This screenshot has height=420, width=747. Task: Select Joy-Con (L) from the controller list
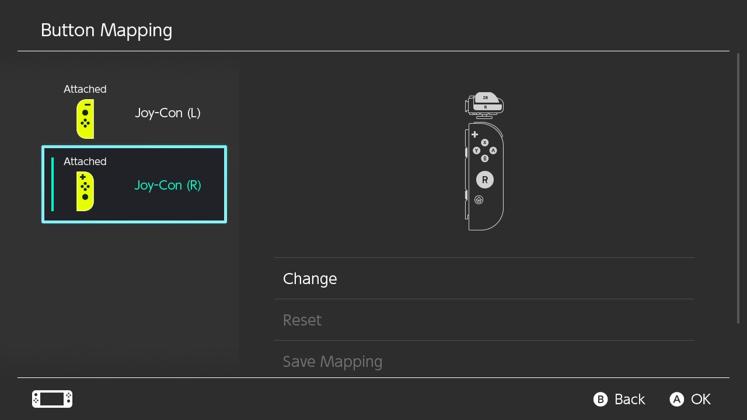click(x=167, y=113)
